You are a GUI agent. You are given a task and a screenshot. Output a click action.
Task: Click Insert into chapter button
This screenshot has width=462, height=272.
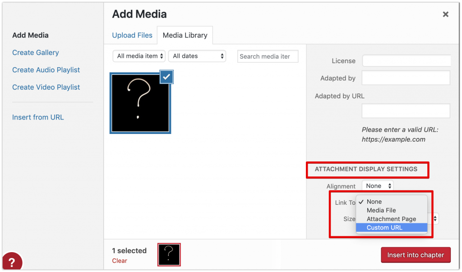(x=416, y=255)
